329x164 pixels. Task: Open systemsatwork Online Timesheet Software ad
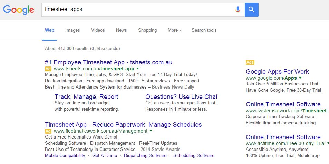pos(283,104)
